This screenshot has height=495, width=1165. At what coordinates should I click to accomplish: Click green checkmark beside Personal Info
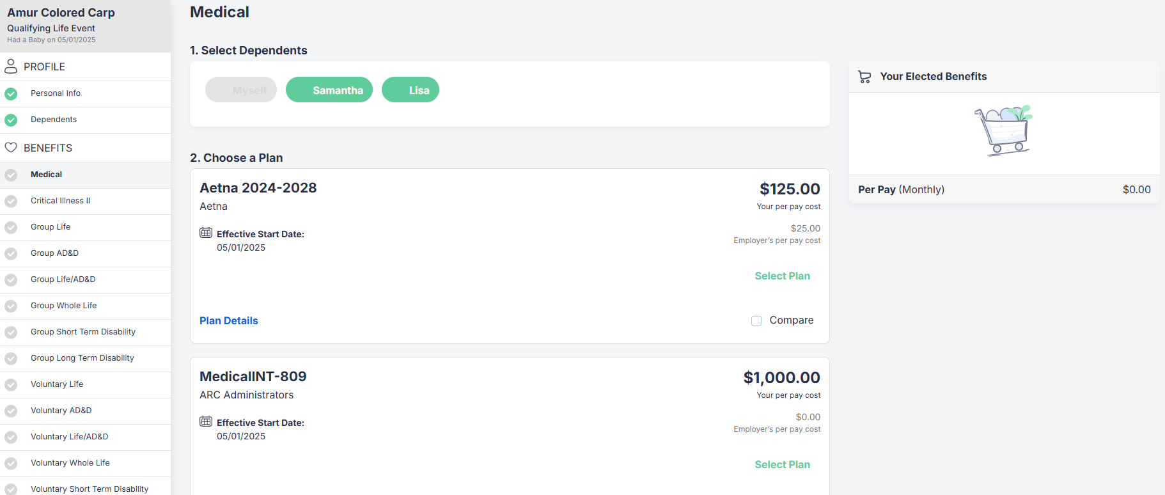click(x=11, y=94)
